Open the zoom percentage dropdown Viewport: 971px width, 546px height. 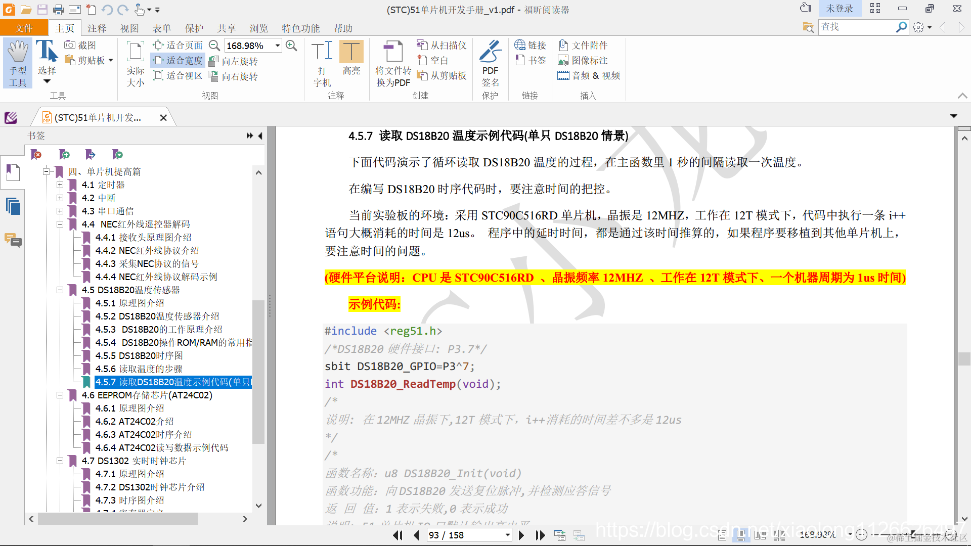coord(278,45)
